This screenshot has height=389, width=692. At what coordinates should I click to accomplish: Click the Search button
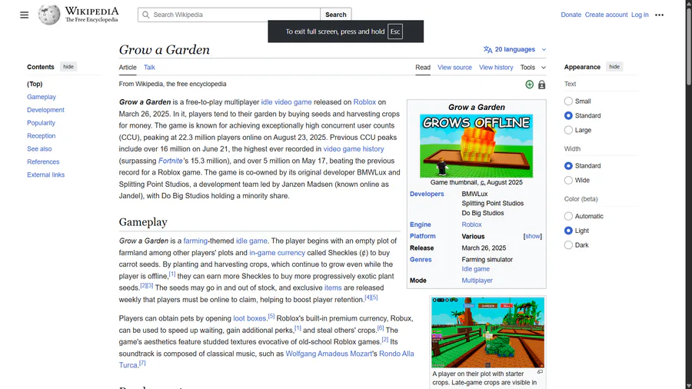[336, 15]
